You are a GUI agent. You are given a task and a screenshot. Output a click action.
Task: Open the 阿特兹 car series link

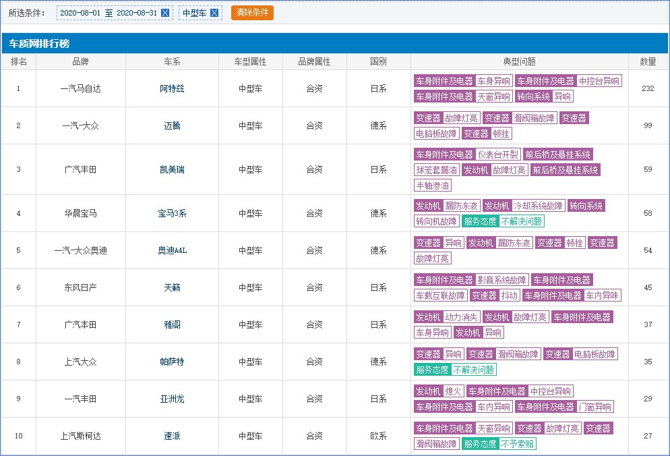pos(172,88)
